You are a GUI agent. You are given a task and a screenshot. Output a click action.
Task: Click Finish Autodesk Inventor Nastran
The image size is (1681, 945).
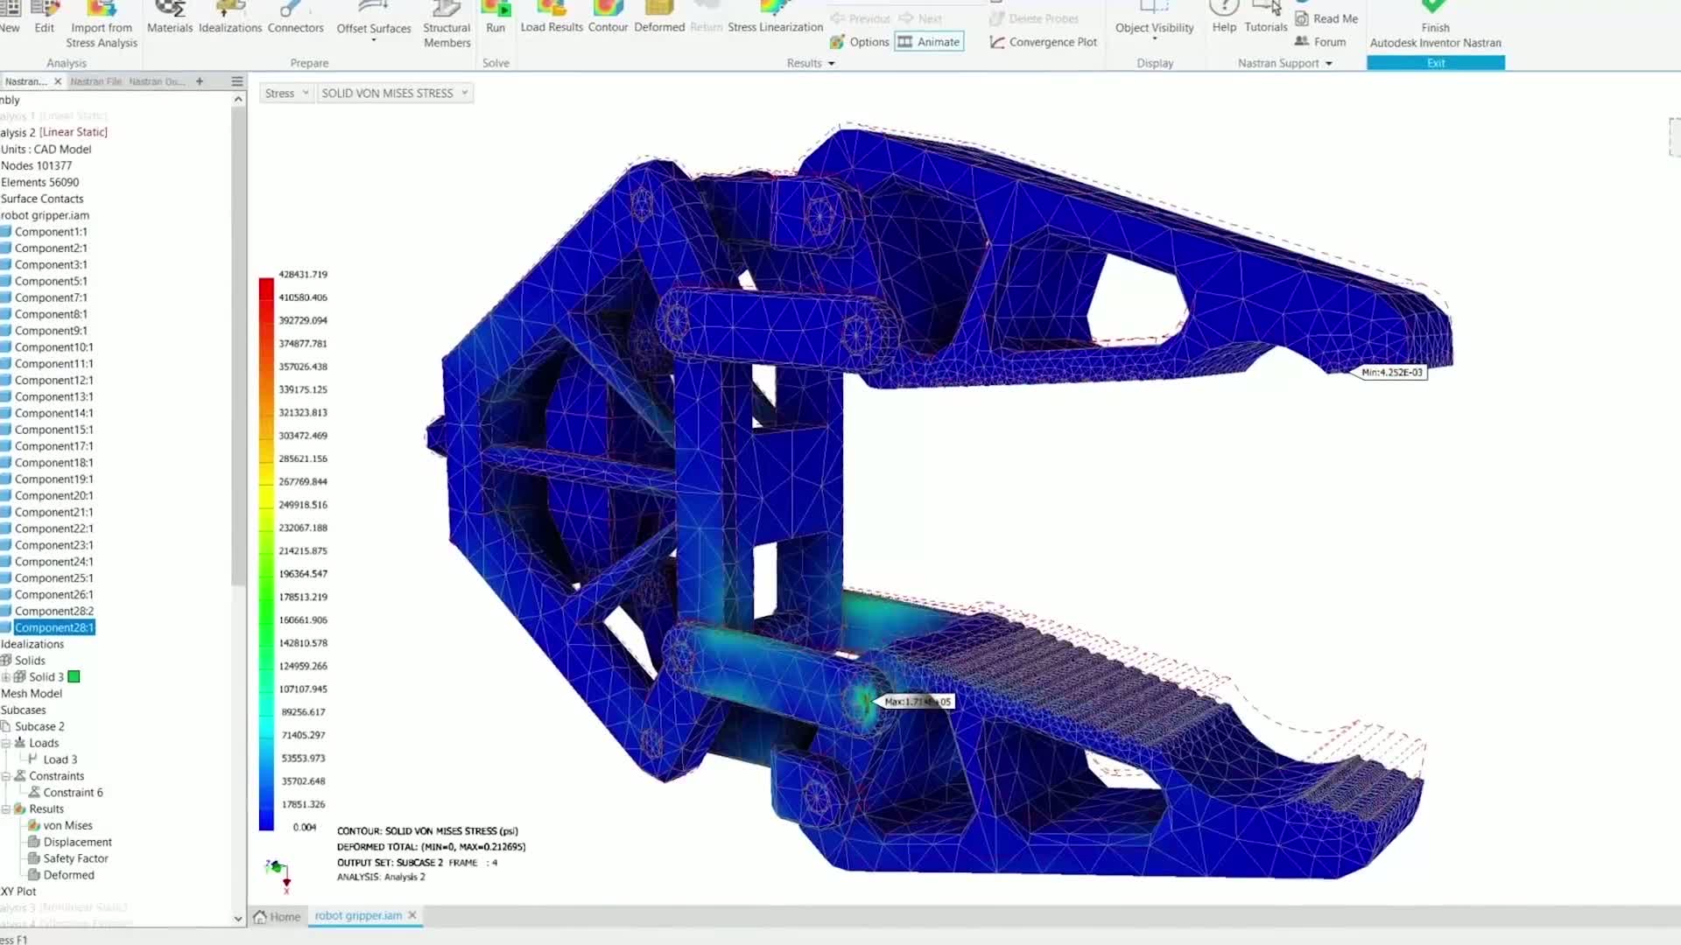pos(1435,25)
